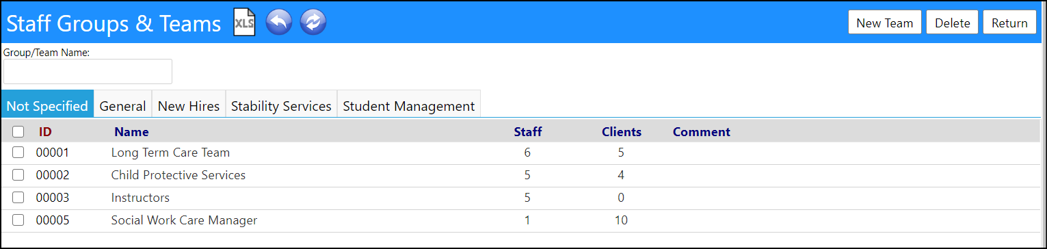The width and height of the screenshot is (1047, 249).
Task: Open the Social Work Care Manager name
Action: point(184,220)
